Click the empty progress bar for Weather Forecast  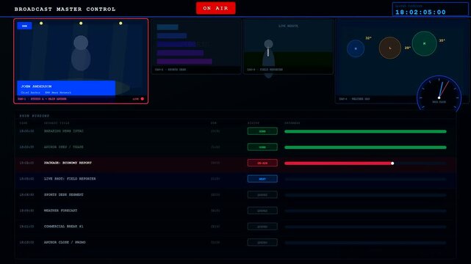365,211
